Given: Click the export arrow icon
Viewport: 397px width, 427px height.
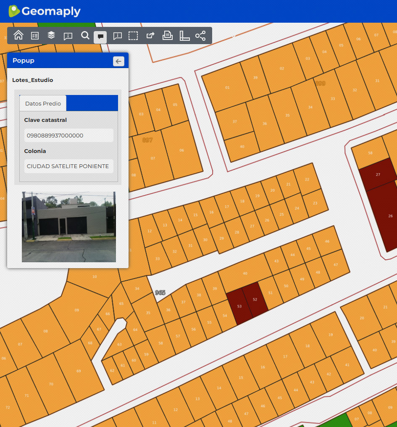Looking at the screenshot, I should tap(150, 36).
